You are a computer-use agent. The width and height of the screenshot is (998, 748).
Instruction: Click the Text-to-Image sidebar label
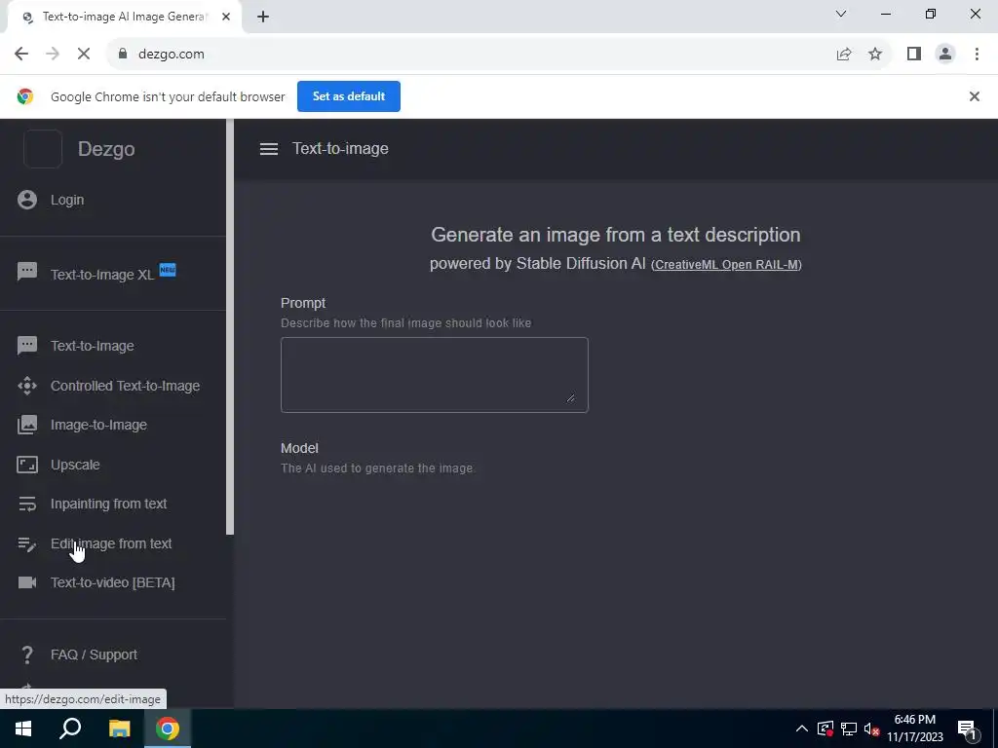(93, 346)
